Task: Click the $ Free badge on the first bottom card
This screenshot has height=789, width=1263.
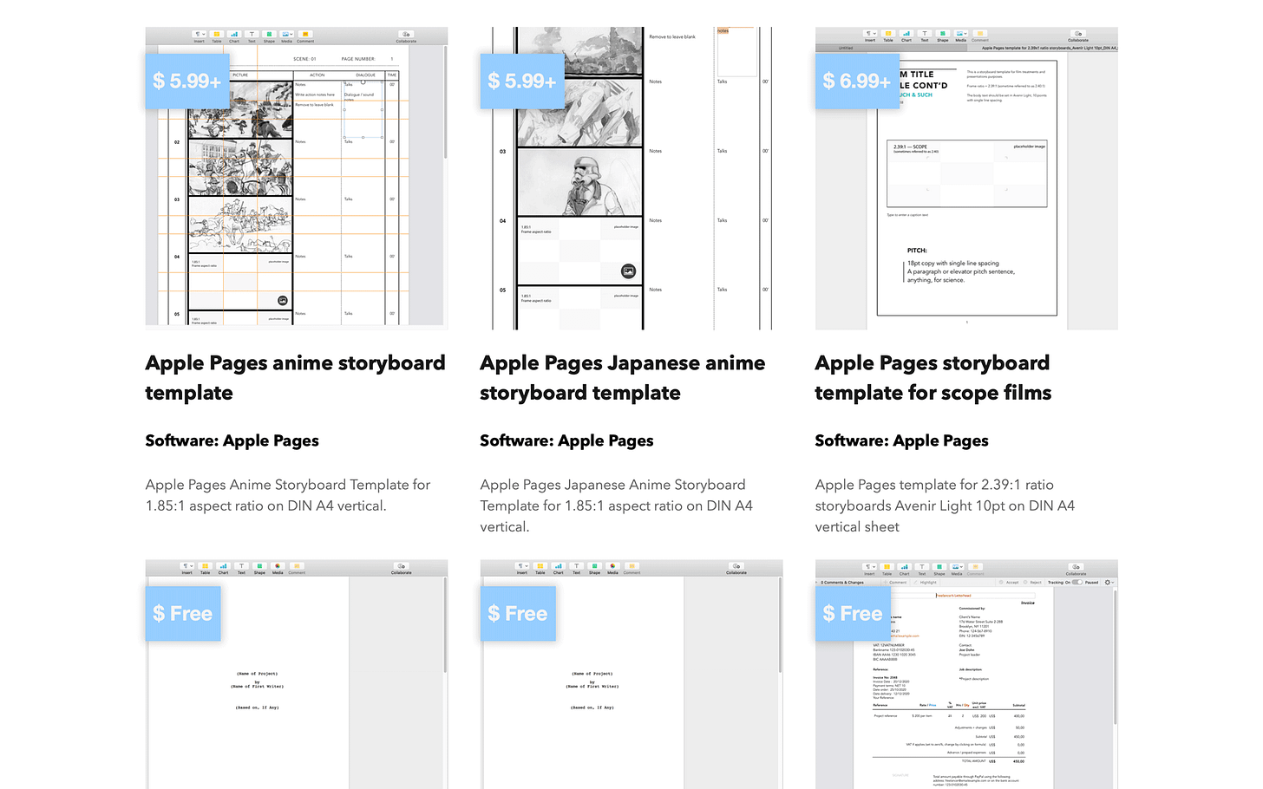Action: 183,613
